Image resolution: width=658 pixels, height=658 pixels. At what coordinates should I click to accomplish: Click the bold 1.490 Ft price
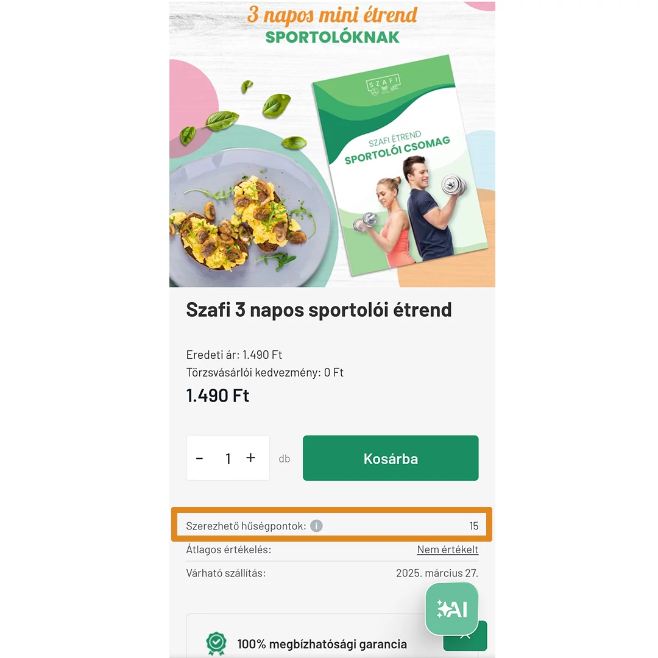(218, 396)
